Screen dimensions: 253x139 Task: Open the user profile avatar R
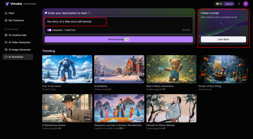point(245,4)
